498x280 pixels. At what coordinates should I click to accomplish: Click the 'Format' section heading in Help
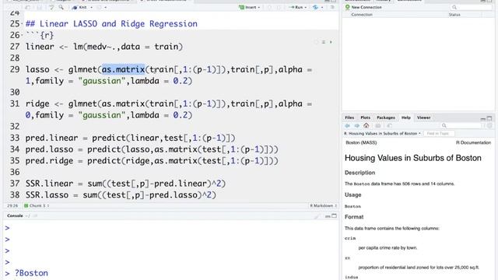pos(354,217)
